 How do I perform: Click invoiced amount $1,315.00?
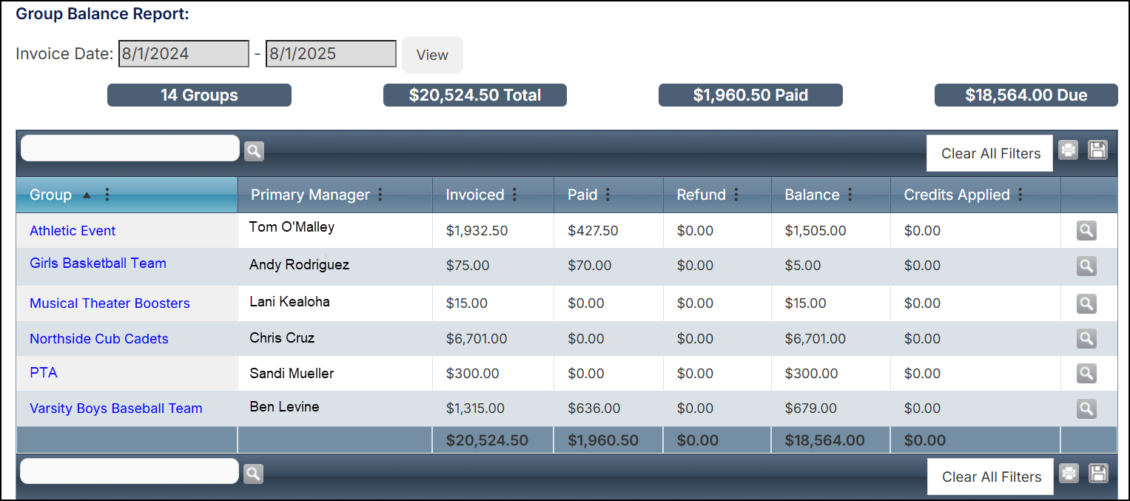[475, 408]
